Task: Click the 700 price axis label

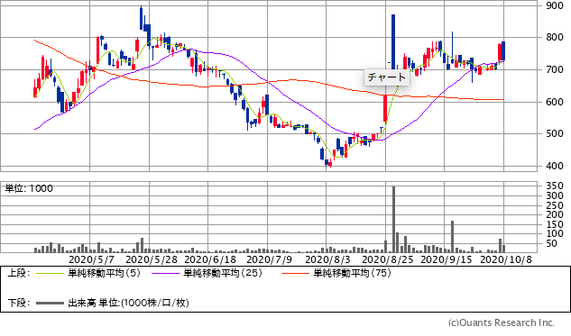Action: 555,69
